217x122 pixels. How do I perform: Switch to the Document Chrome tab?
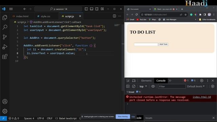(139, 9)
